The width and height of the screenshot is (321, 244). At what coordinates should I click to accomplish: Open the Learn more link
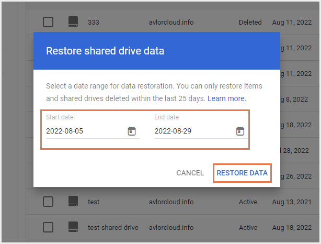pos(227,98)
